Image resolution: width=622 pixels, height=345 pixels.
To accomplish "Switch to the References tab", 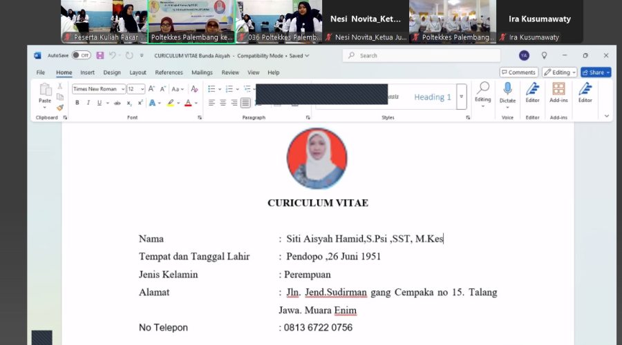I will coord(169,72).
